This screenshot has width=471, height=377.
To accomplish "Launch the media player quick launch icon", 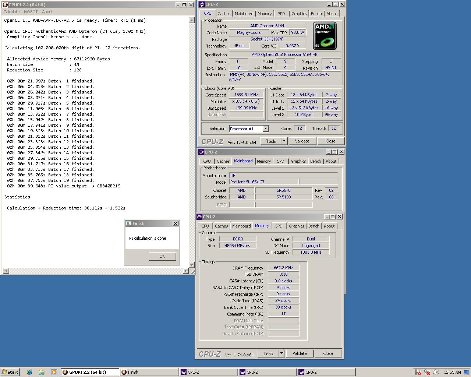I will point(54,372).
